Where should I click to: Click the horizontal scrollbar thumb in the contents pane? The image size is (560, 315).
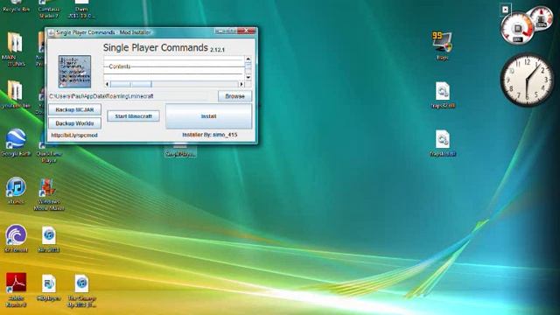(x=131, y=84)
